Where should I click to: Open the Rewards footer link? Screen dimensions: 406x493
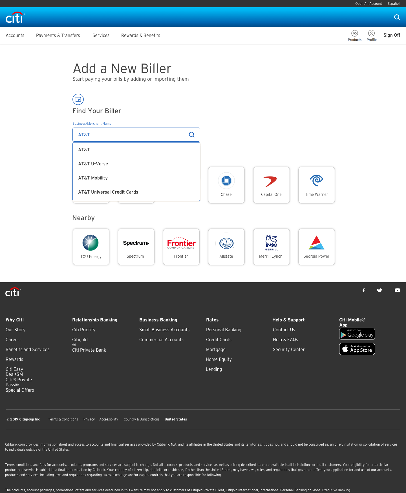(14, 360)
